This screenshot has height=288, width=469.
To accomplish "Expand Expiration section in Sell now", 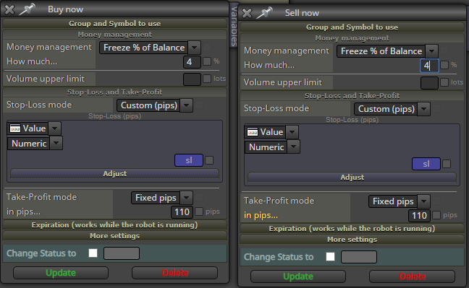I will (352, 229).
